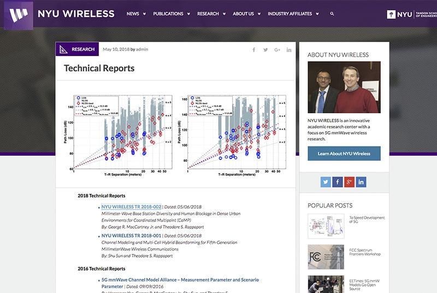Share post via Facebook icon in article header
This screenshot has height=293, width=437.
254,50
